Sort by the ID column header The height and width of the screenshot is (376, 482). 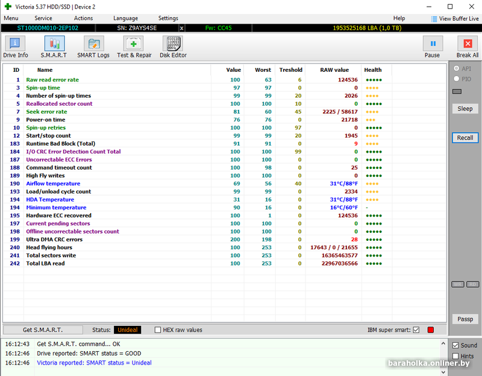(x=16, y=70)
